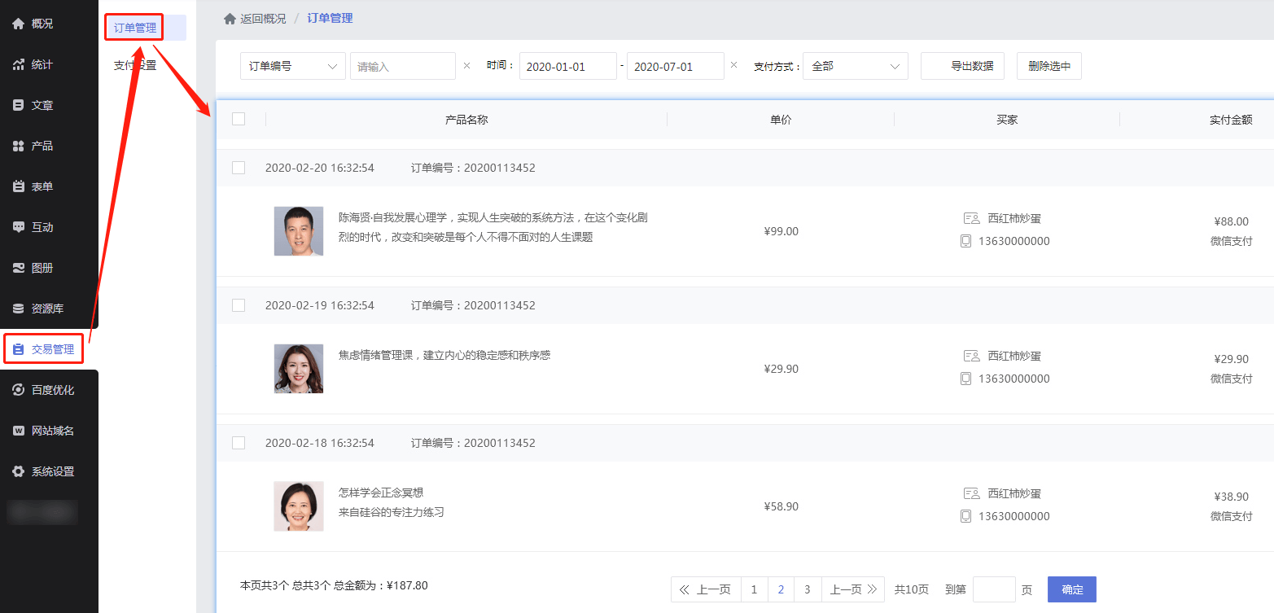Open the 文章 articles section icon
This screenshot has width=1274, height=613.
pyautogui.click(x=19, y=104)
